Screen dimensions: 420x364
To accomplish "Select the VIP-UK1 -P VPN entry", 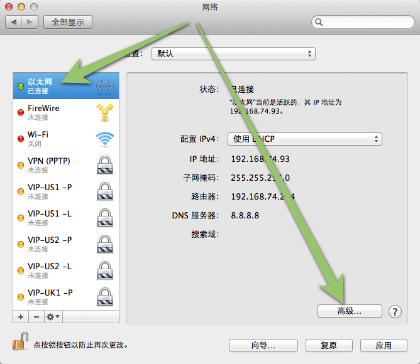I will (66, 297).
